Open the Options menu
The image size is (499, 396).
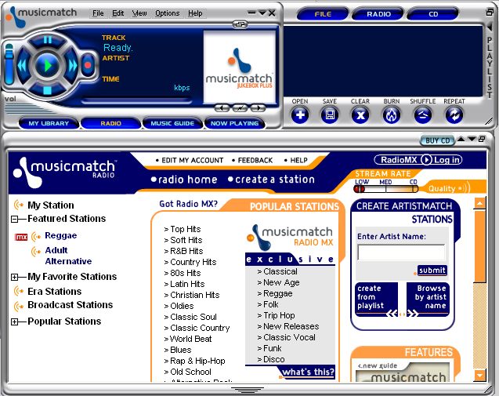(168, 13)
